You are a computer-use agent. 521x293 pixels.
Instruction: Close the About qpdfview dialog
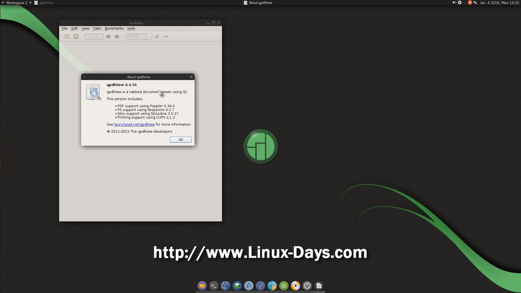pyautogui.click(x=191, y=77)
